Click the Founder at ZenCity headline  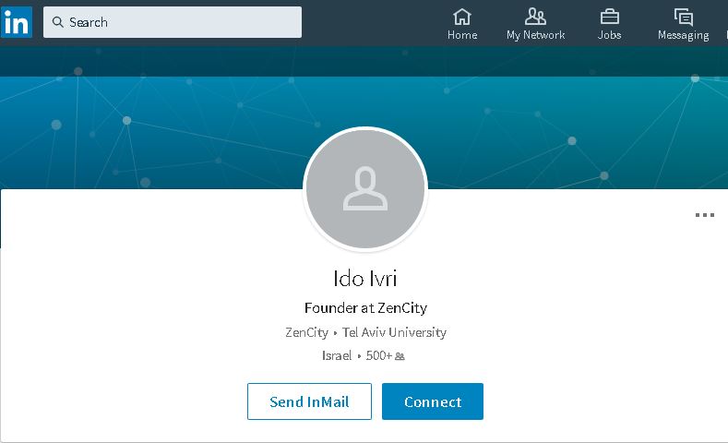[x=365, y=308]
